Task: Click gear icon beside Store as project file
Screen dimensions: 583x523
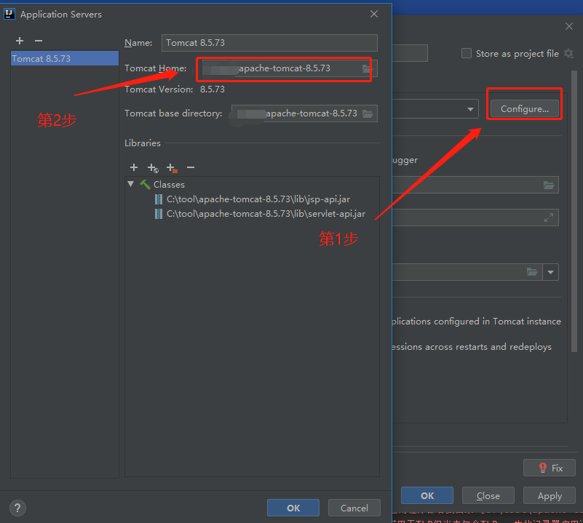Action: click(x=569, y=54)
